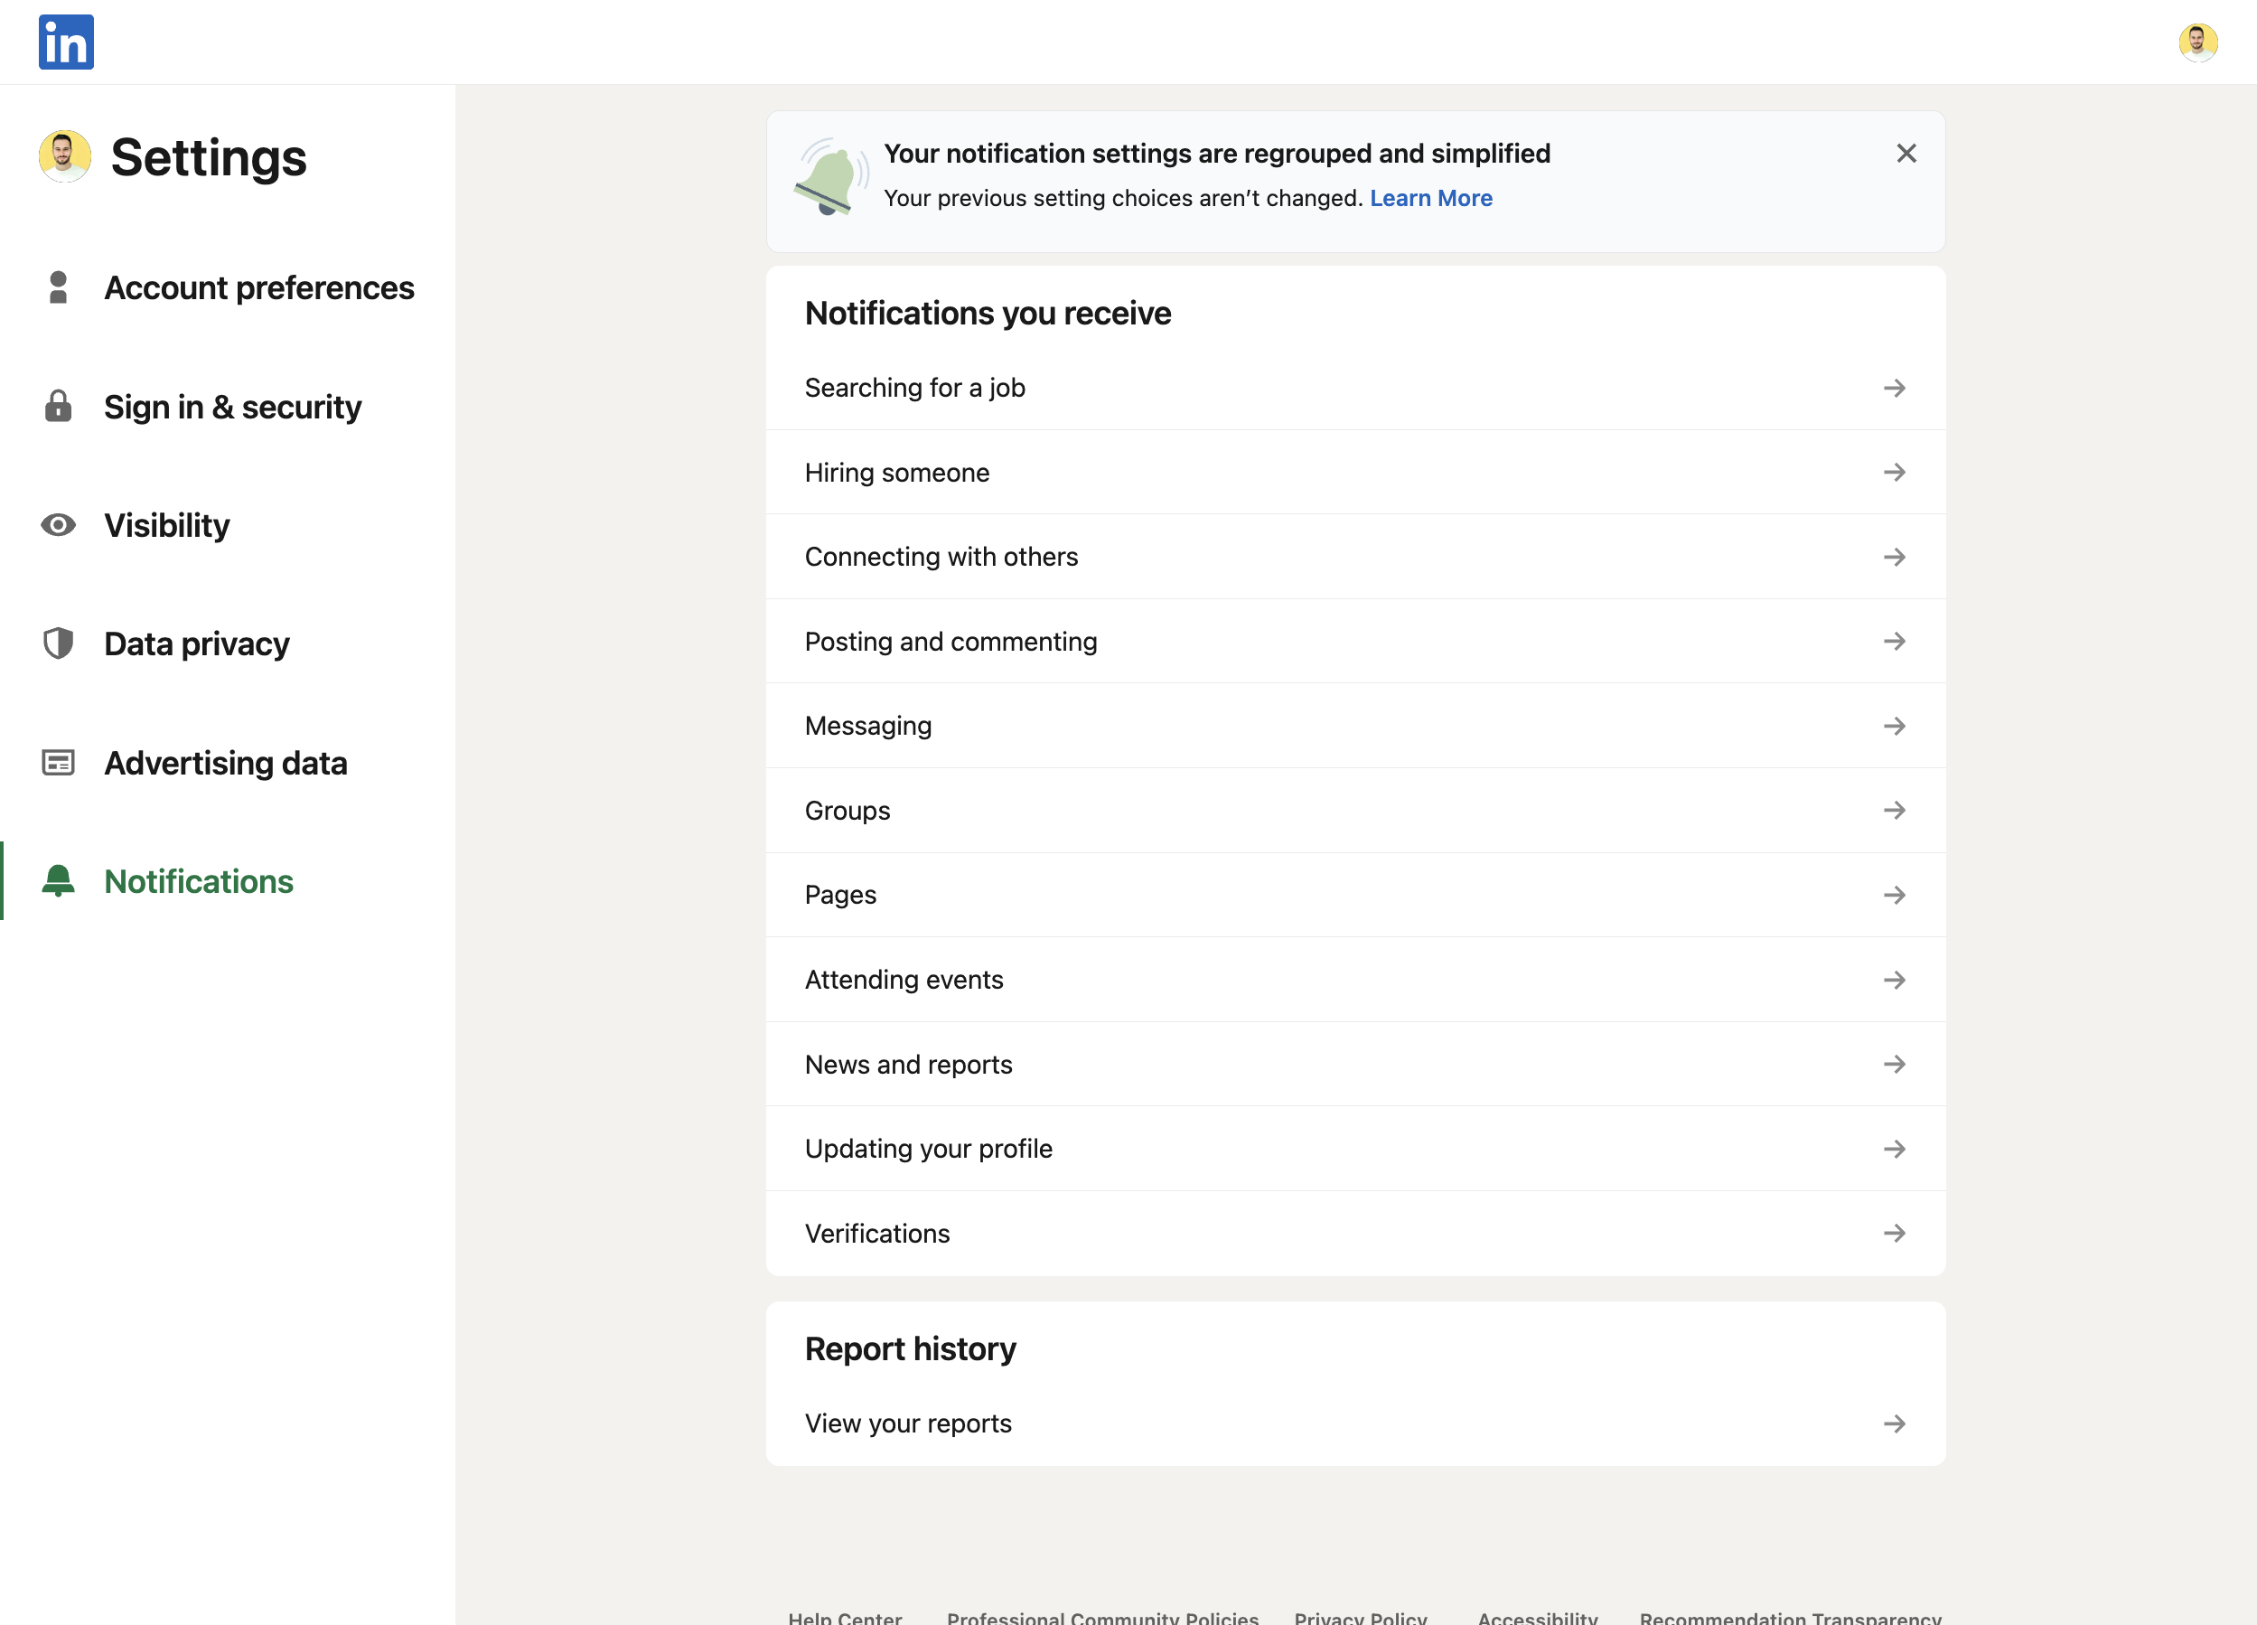
Task: Dismiss the notification settings banner
Action: [1906, 154]
